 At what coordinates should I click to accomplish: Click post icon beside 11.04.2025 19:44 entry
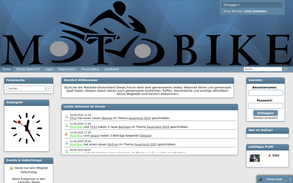pos(66,143)
